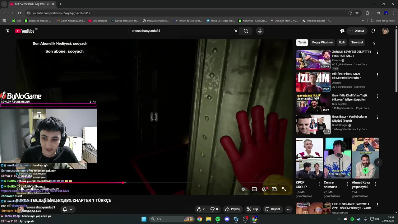This screenshot has width=398, height=224.
Task: Mute the tab via its speaker icon
Action: (x=48, y=4)
